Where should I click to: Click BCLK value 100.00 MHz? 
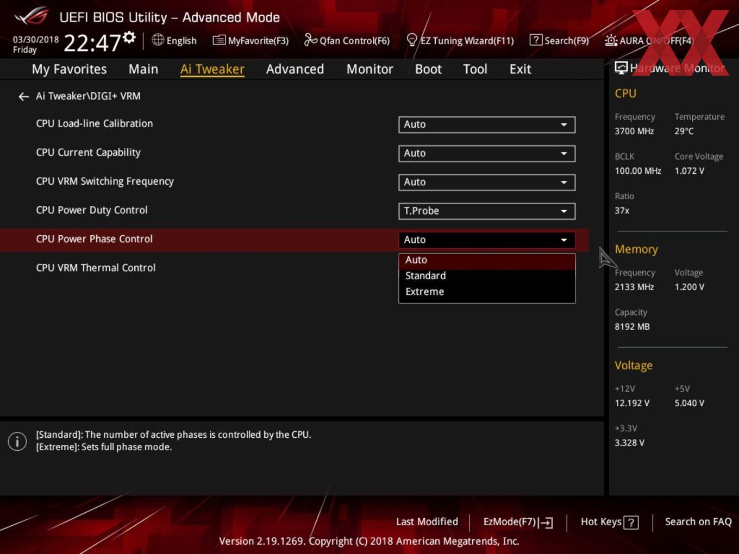click(638, 171)
